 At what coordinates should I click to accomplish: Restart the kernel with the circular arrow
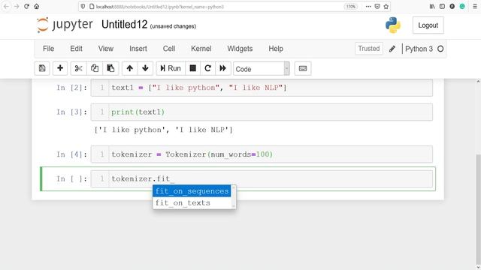coord(207,68)
